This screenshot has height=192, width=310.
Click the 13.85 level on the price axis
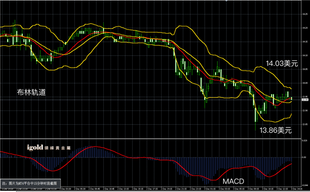pos(305,124)
